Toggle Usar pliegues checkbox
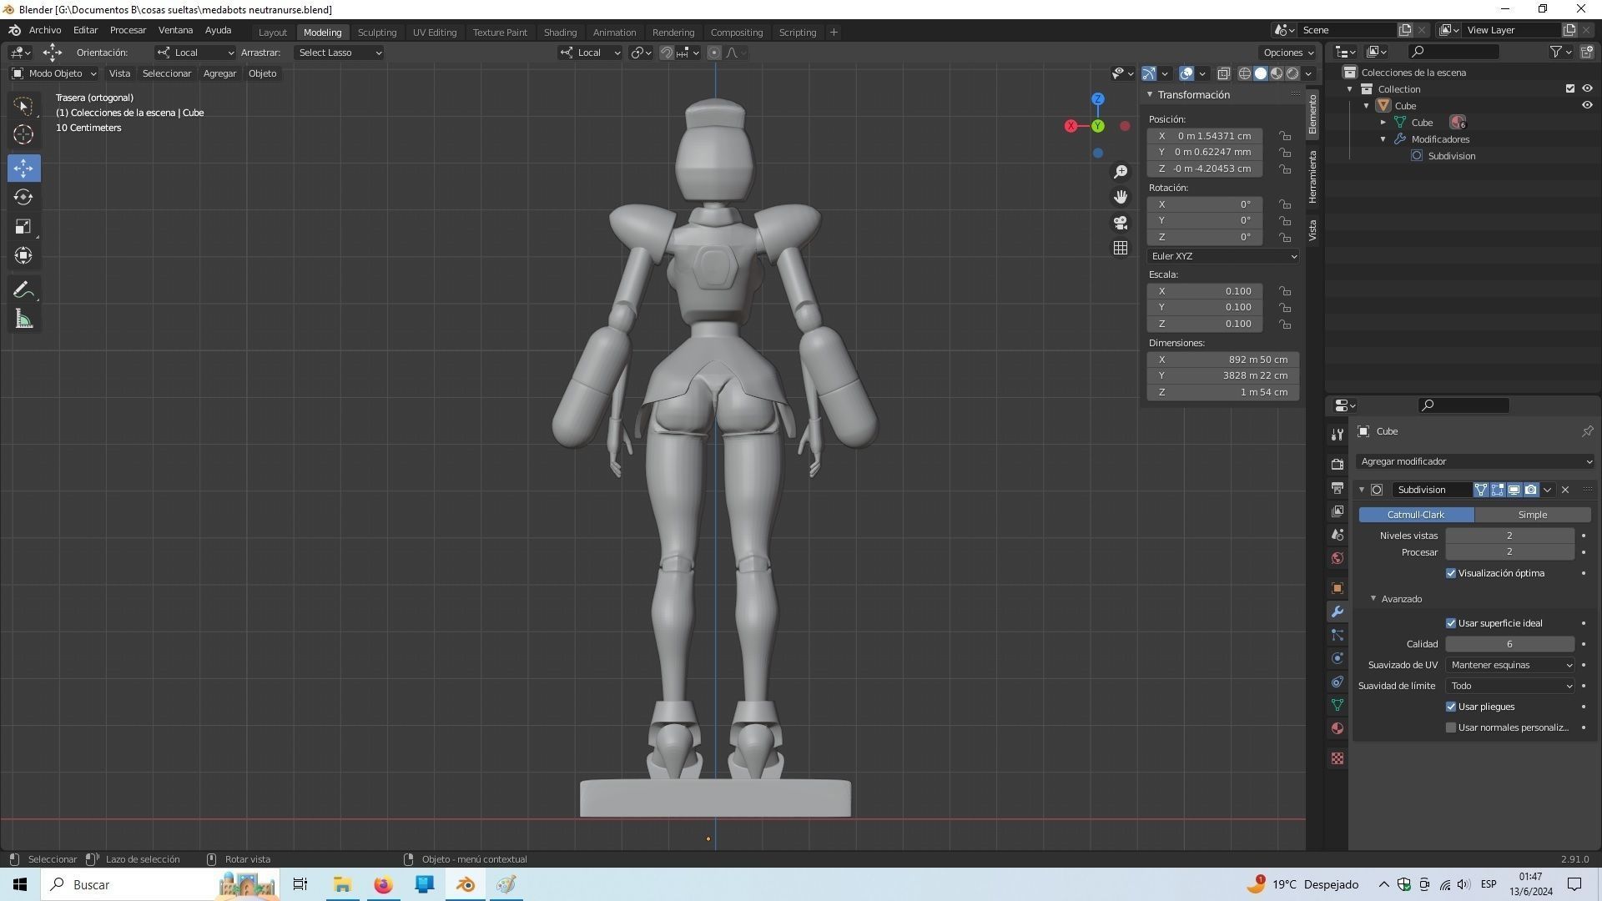 (1451, 707)
